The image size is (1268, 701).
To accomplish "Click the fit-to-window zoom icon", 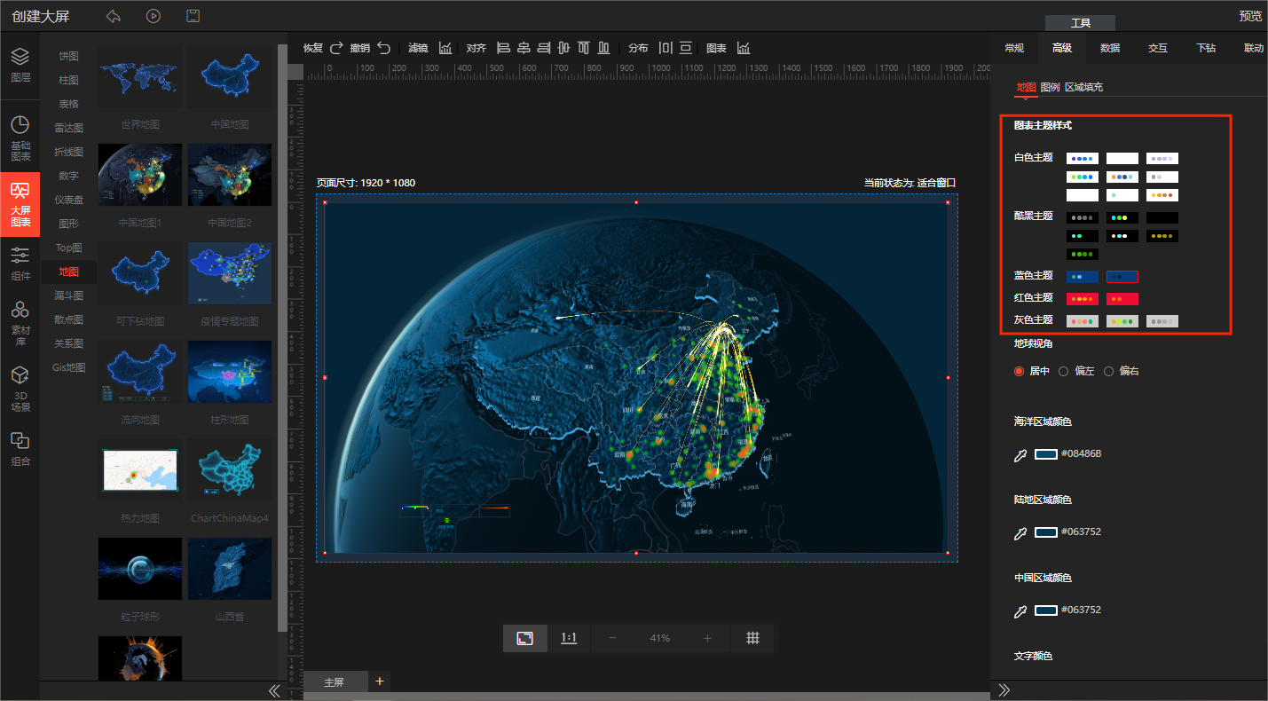I will 525,638.
